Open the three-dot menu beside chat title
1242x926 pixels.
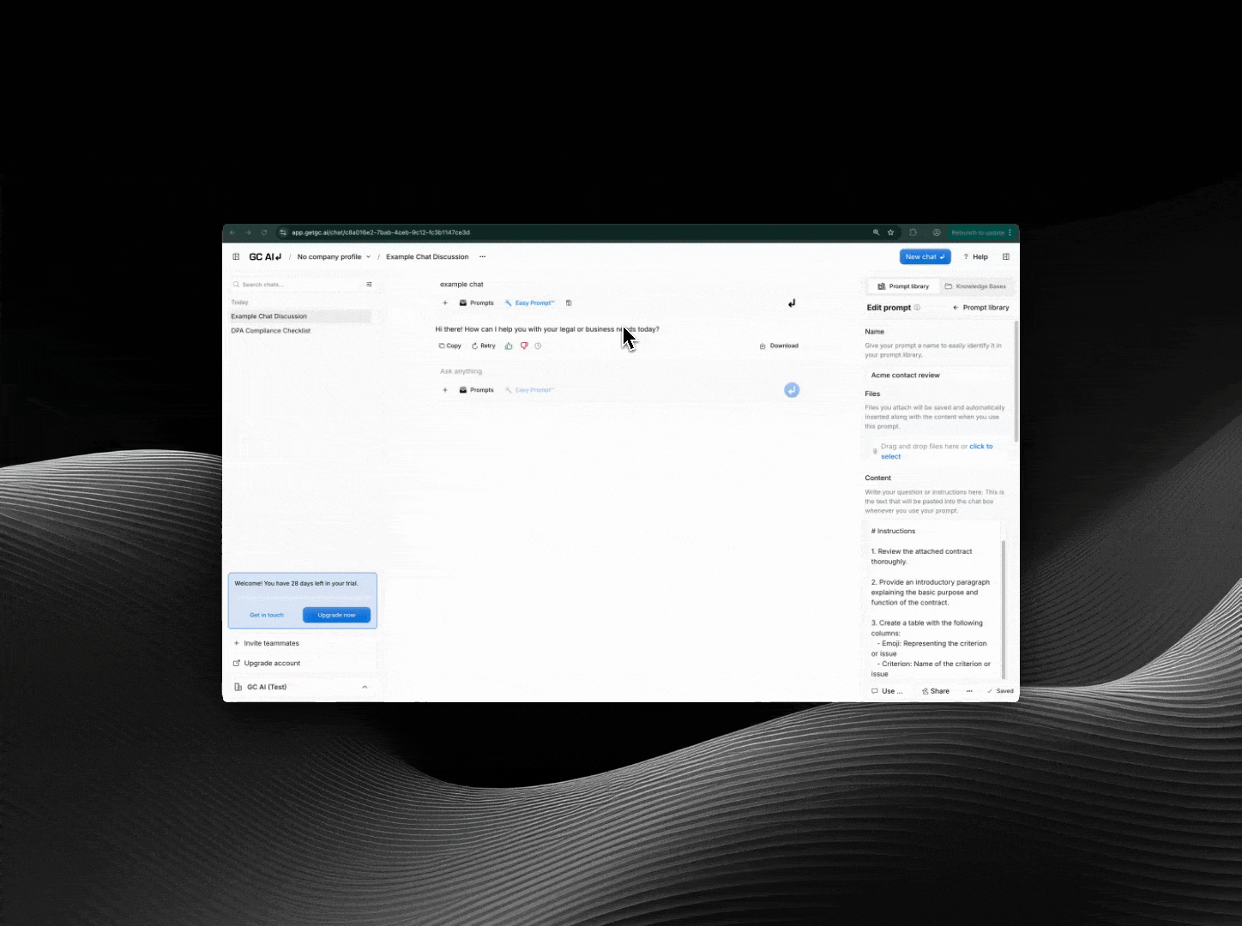click(x=482, y=256)
